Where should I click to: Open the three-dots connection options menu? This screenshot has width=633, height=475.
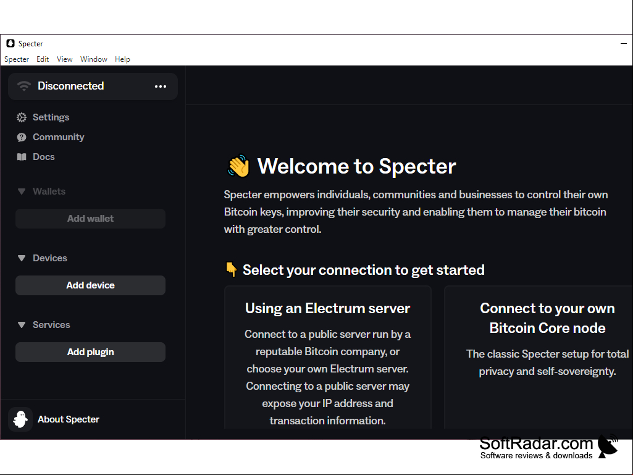point(161,86)
